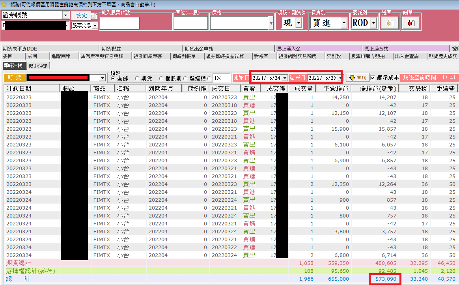Click the net profit cell 14,207
The image size is (459, 285).
click(x=387, y=97)
